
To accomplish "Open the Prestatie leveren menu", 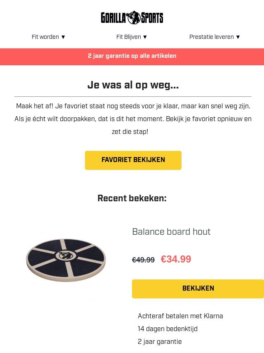I will [x=211, y=37].
